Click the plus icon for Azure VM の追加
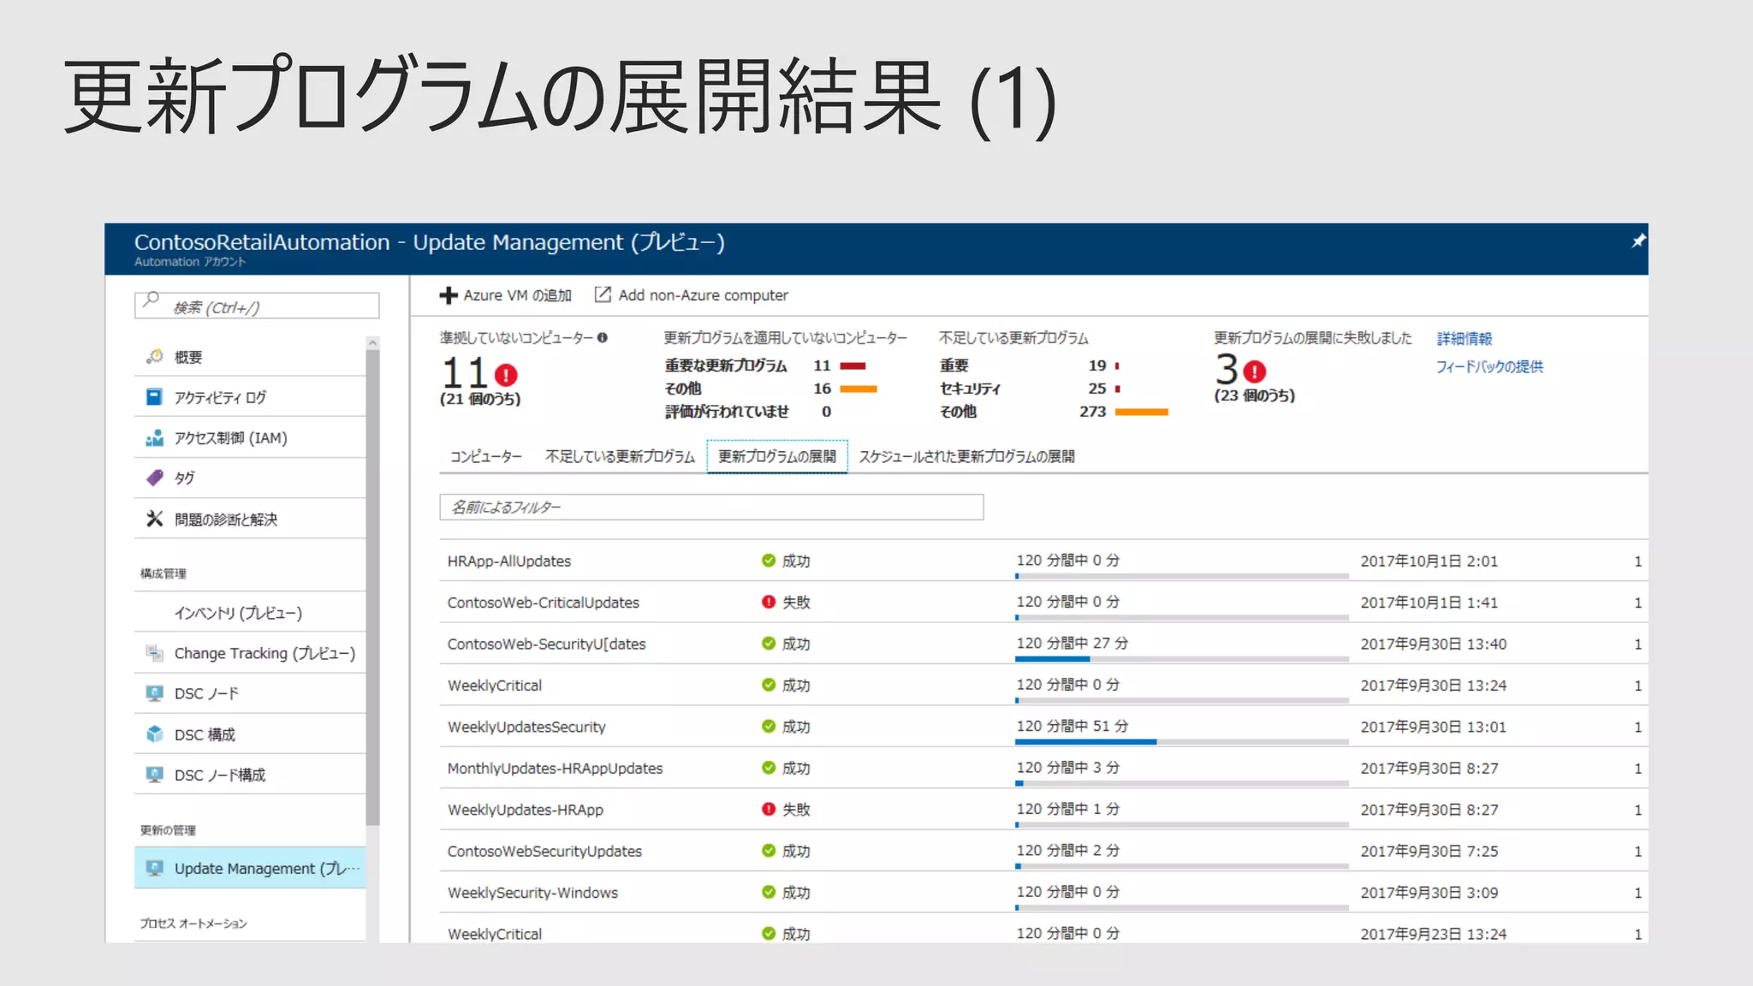 pyautogui.click(x=448, y=295)
